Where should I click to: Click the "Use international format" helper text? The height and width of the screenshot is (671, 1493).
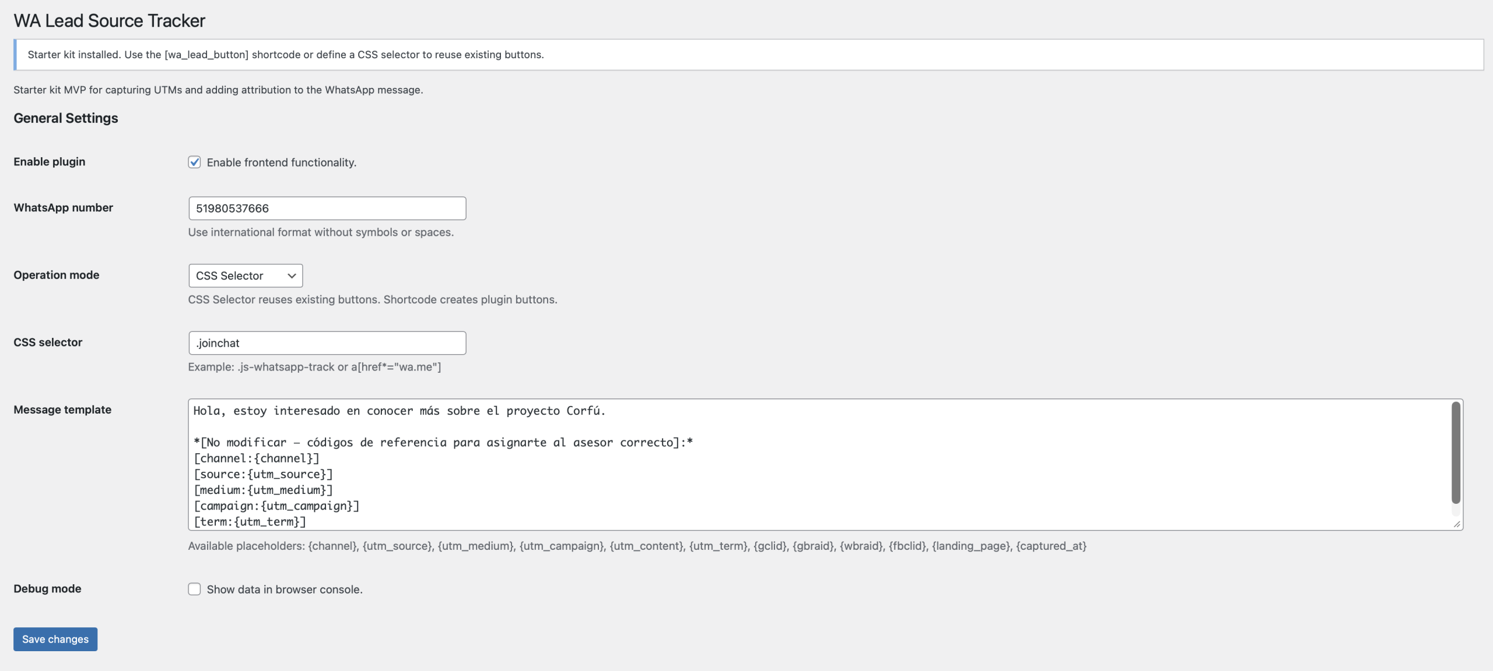pos(320,232)
